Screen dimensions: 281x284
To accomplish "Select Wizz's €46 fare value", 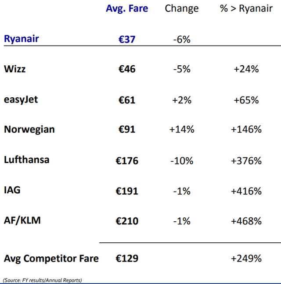I will [127, 69].
